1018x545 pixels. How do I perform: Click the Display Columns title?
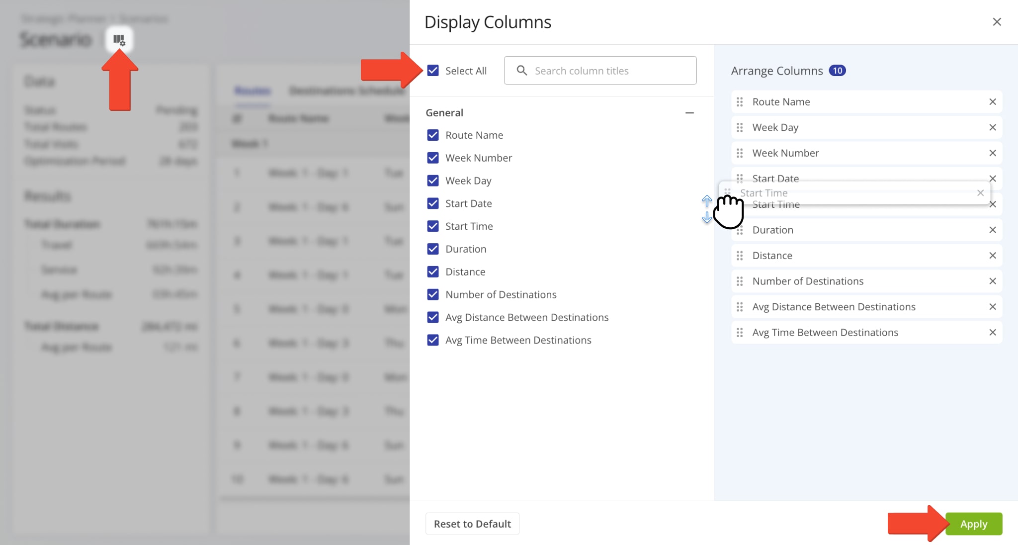488,22
